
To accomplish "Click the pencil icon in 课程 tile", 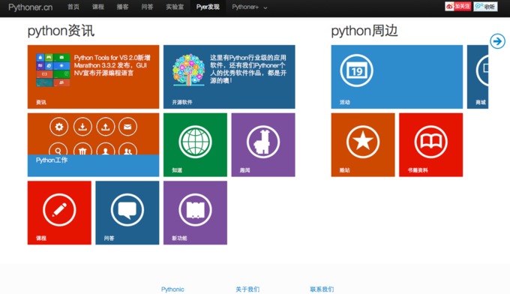I will 59,210.
